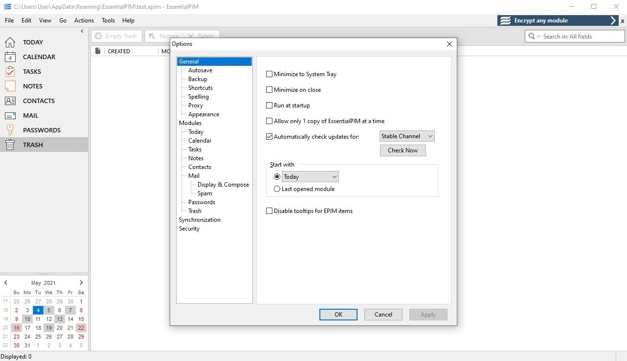The height and width of the screenshot is (361, 627).
Task: Open the Notes module icon
Action: tap(10, 86)
